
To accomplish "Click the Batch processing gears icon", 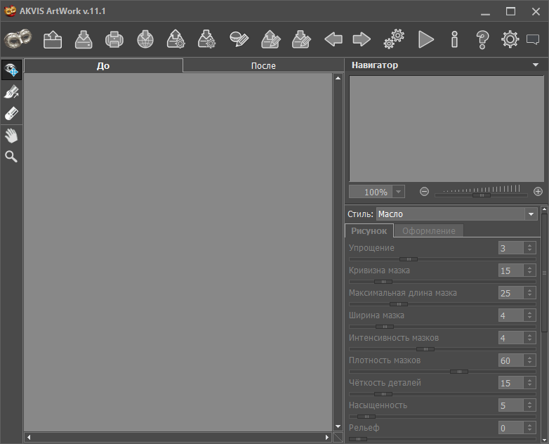I will (394, 39).
